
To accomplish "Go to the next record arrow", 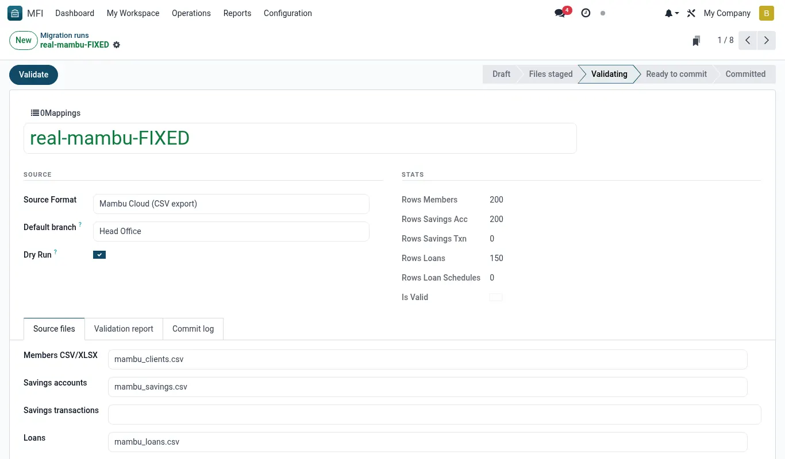I will pyautogui.click(x=767, y=40).
